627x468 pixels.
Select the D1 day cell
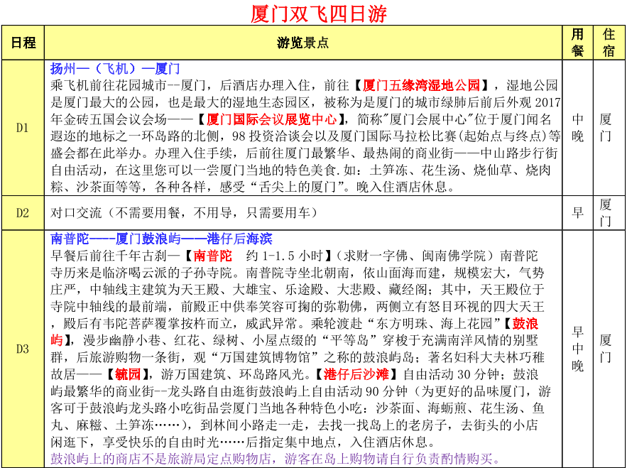tap(23, 128)
